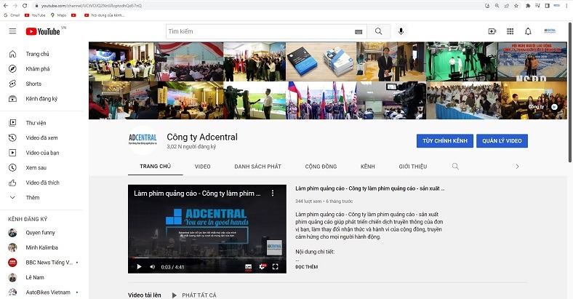Image resolution: width=573 pixels, height=299 pixels.
Task: Click the voice search microphone icon
Action: (401, 31)
